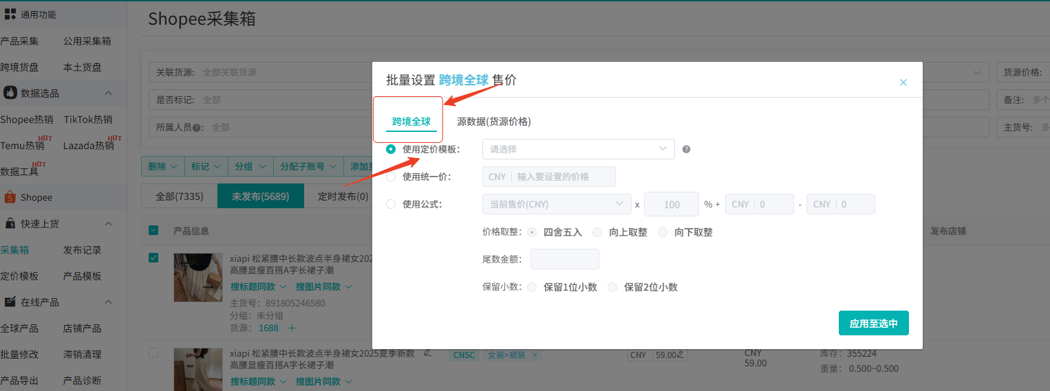Image resolution: width=1050 pixels, height=391 pixels.
Task: Open the 分配子账号 dropdown button
Action: [x=308, y=166]
